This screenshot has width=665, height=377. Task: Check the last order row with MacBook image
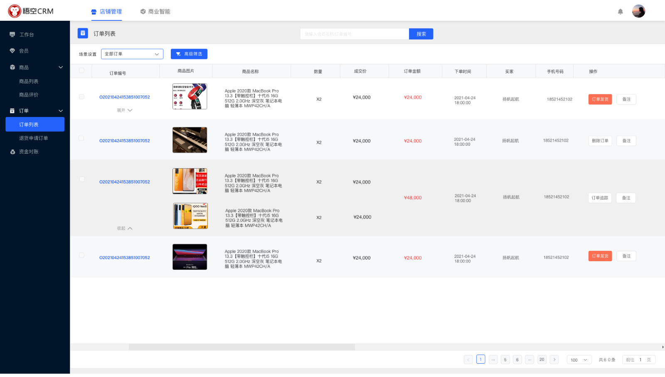(81, 255)
